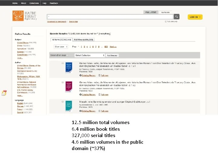The height and width of the screenshot is (163, 218).
Task: Click the magnifying glass search button
Action: tap(177, 17)
